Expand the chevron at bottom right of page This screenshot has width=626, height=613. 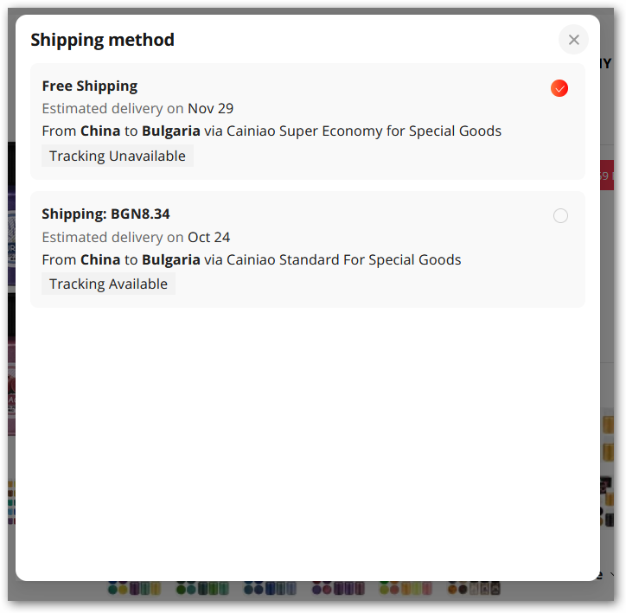click(612, 574)
